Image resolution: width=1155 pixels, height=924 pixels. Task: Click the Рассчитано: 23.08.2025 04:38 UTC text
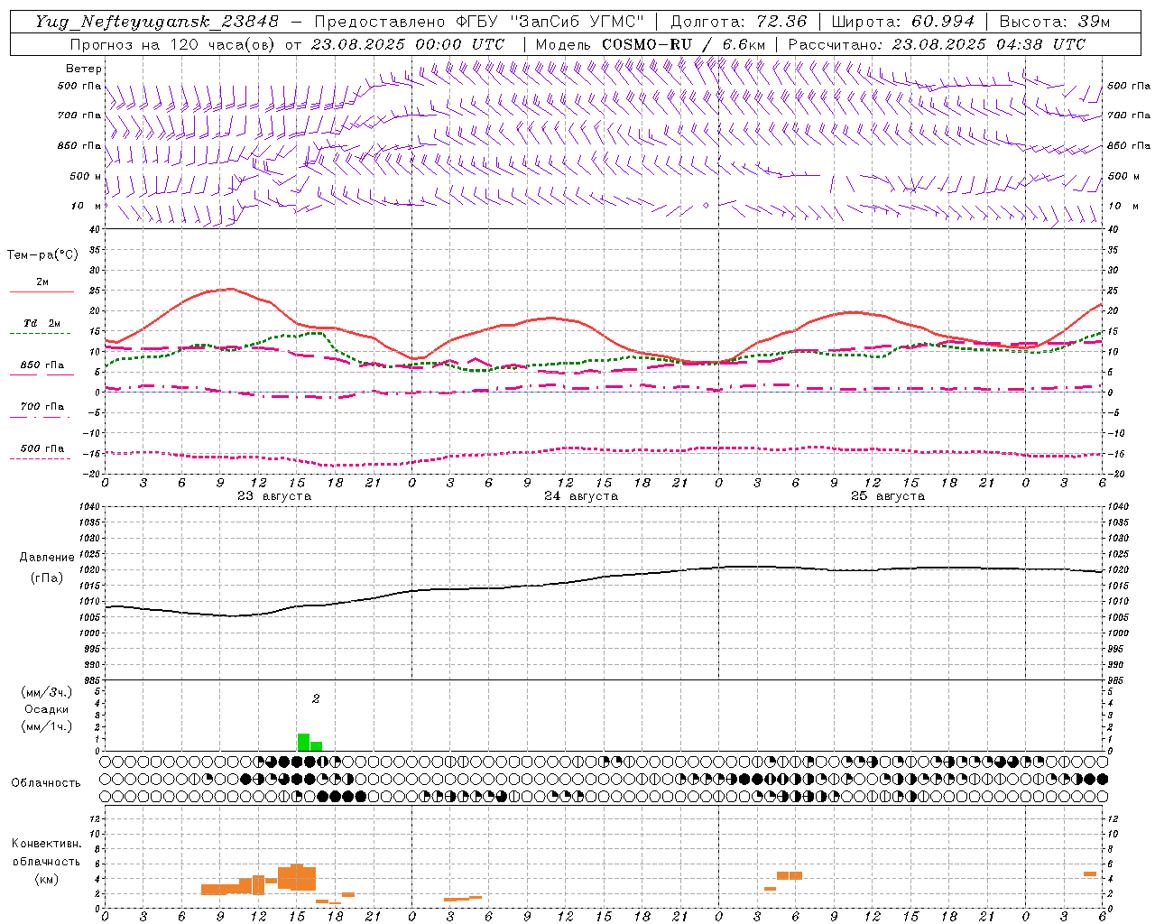point(937,44)
